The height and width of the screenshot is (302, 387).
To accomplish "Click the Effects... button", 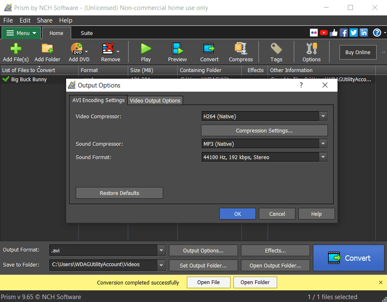I will (275, 250).
